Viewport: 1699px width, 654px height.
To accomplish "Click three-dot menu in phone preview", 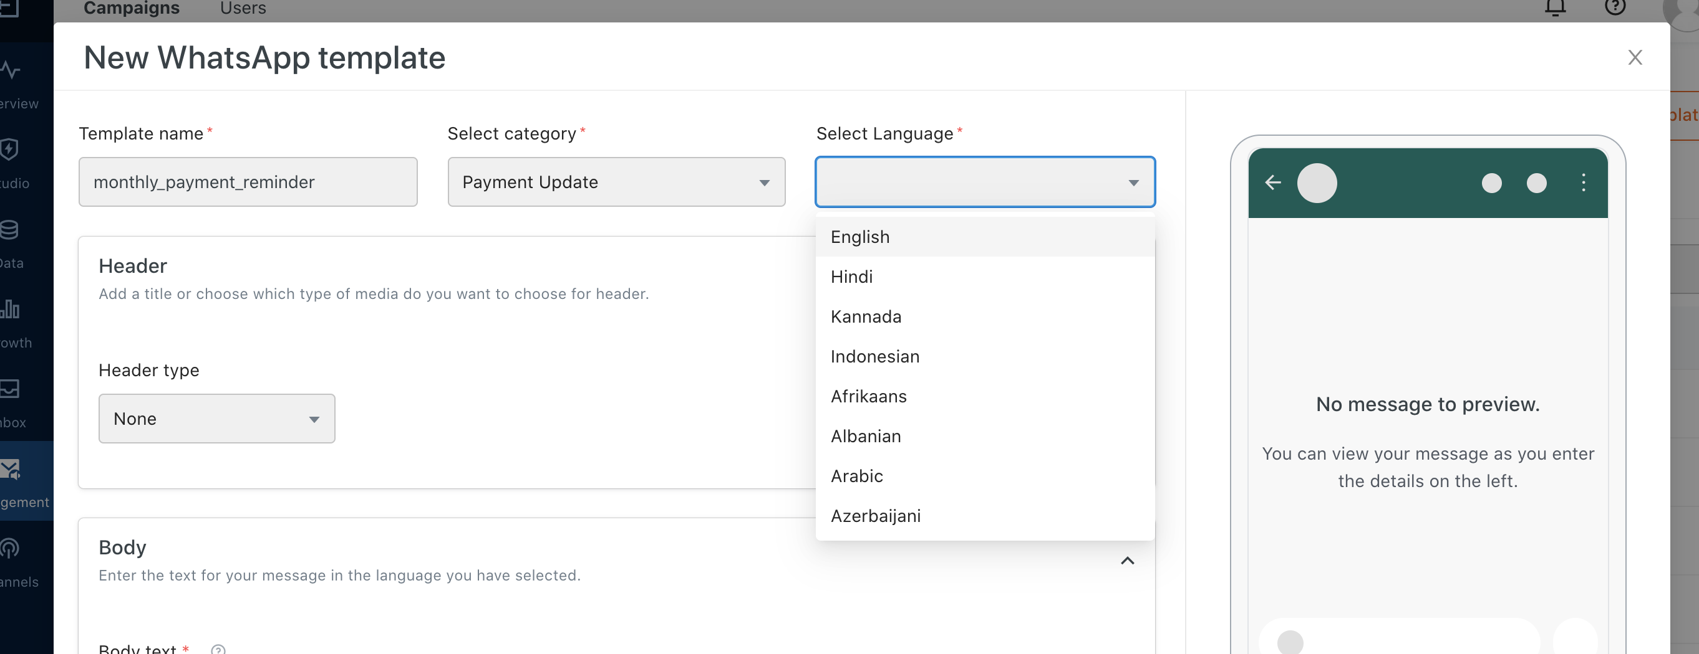I will click(x=1583, y=182).
